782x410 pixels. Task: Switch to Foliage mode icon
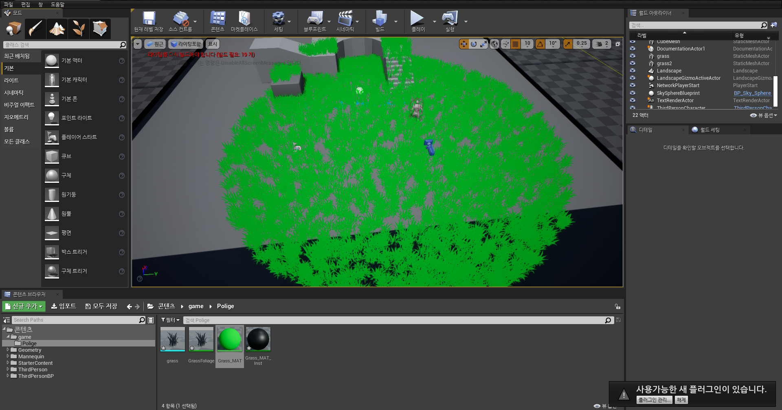click(78, 29)
